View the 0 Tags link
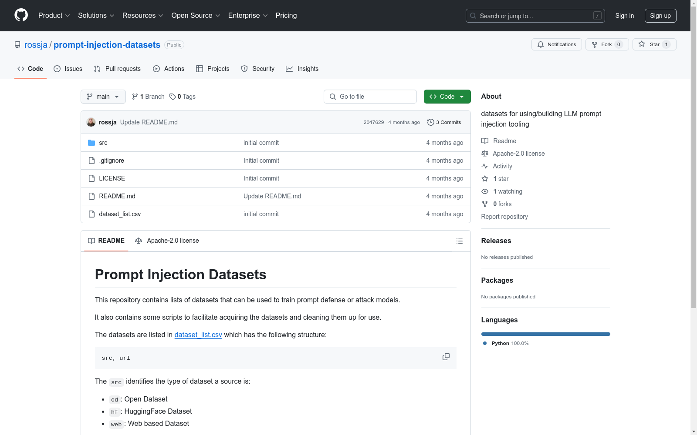697x435 pixels. click(183, 97)
